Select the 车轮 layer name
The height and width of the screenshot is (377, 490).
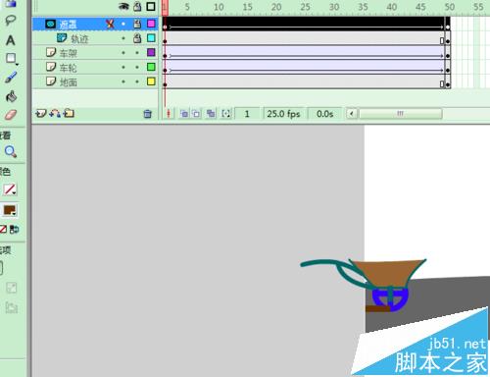point(68,68)
